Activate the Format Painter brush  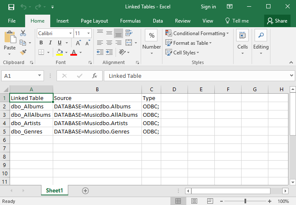click(x=23, y=52)
